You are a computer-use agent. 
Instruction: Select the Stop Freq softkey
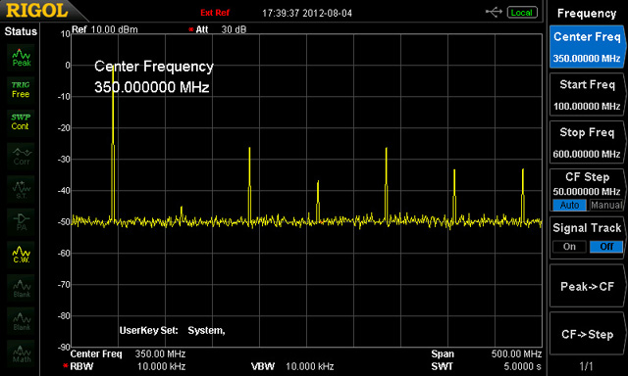pyautogui.click(x=587, y=143)
